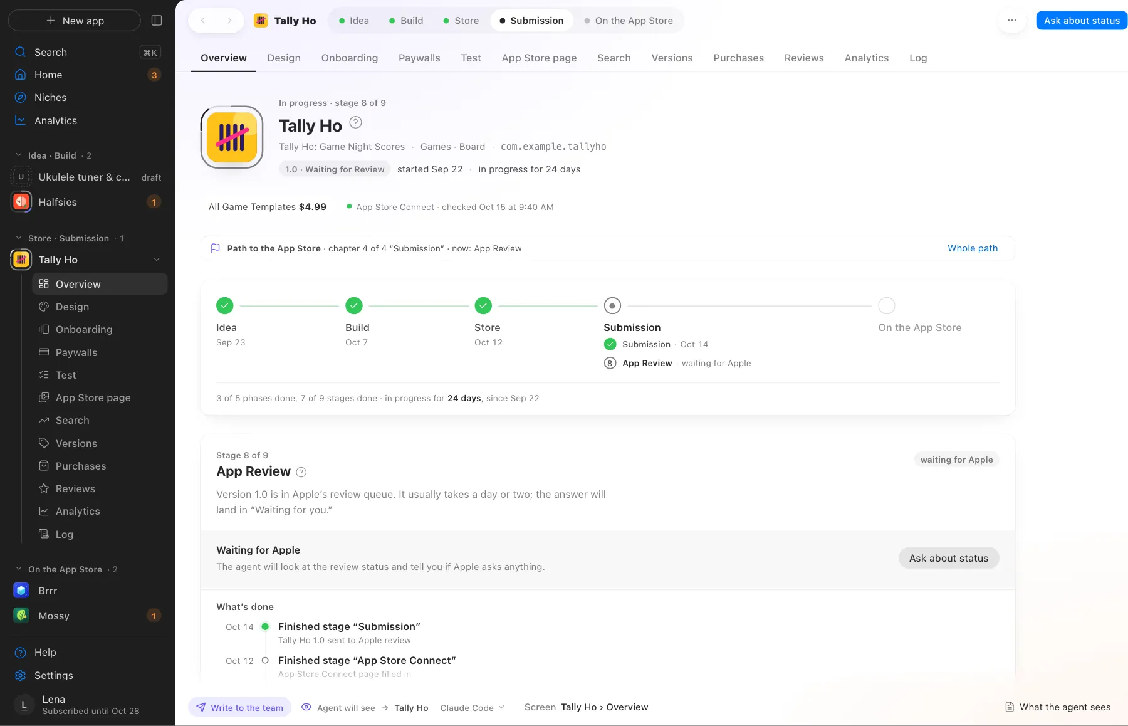Click the large Tally Ho app icon
1128x726 pixels.
(x=232, y=137)
